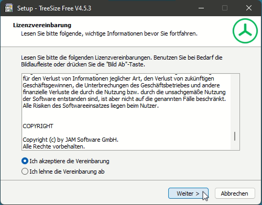This screenshot has height=205, width=262.
Task: Click line starting 'der Software entstanden sind'
Action: click(124, 99)
